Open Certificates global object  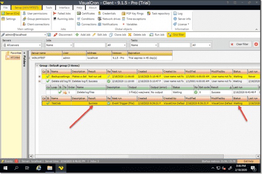(86, 13)
